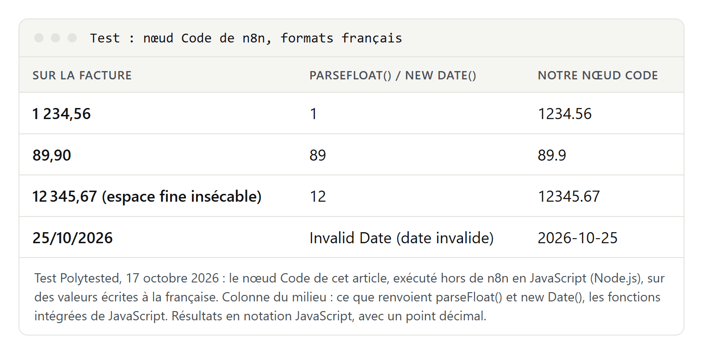
Task: Click the "Invalid Date (date invalide)" cell
Action: coord(401,238)
